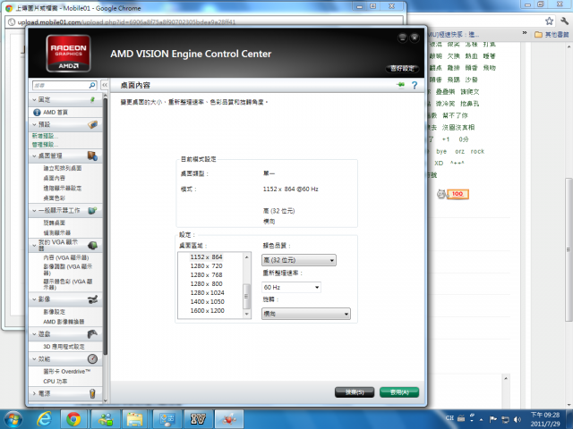Click the resolution list scroll-up arrow

(247, 257)
